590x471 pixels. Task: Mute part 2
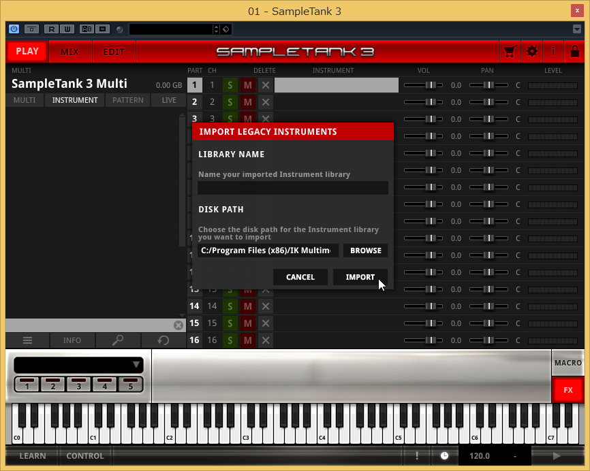click(x=247, y=102)
